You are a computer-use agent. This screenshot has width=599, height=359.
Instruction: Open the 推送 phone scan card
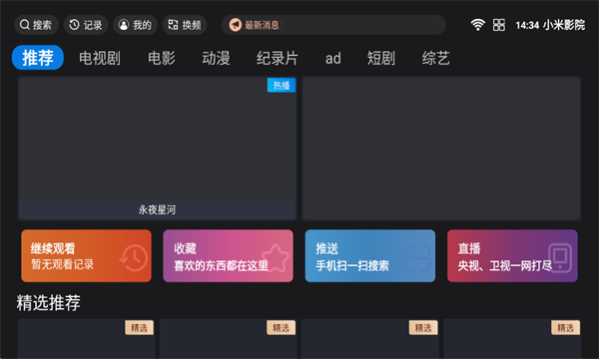tap(370, 256)
